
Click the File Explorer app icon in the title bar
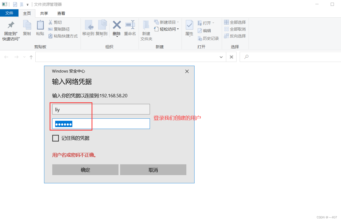(x=4, y=4)
